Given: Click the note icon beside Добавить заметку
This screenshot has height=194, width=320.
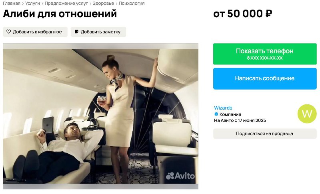Looking at the screenshot, I should [x=76, y=32].
